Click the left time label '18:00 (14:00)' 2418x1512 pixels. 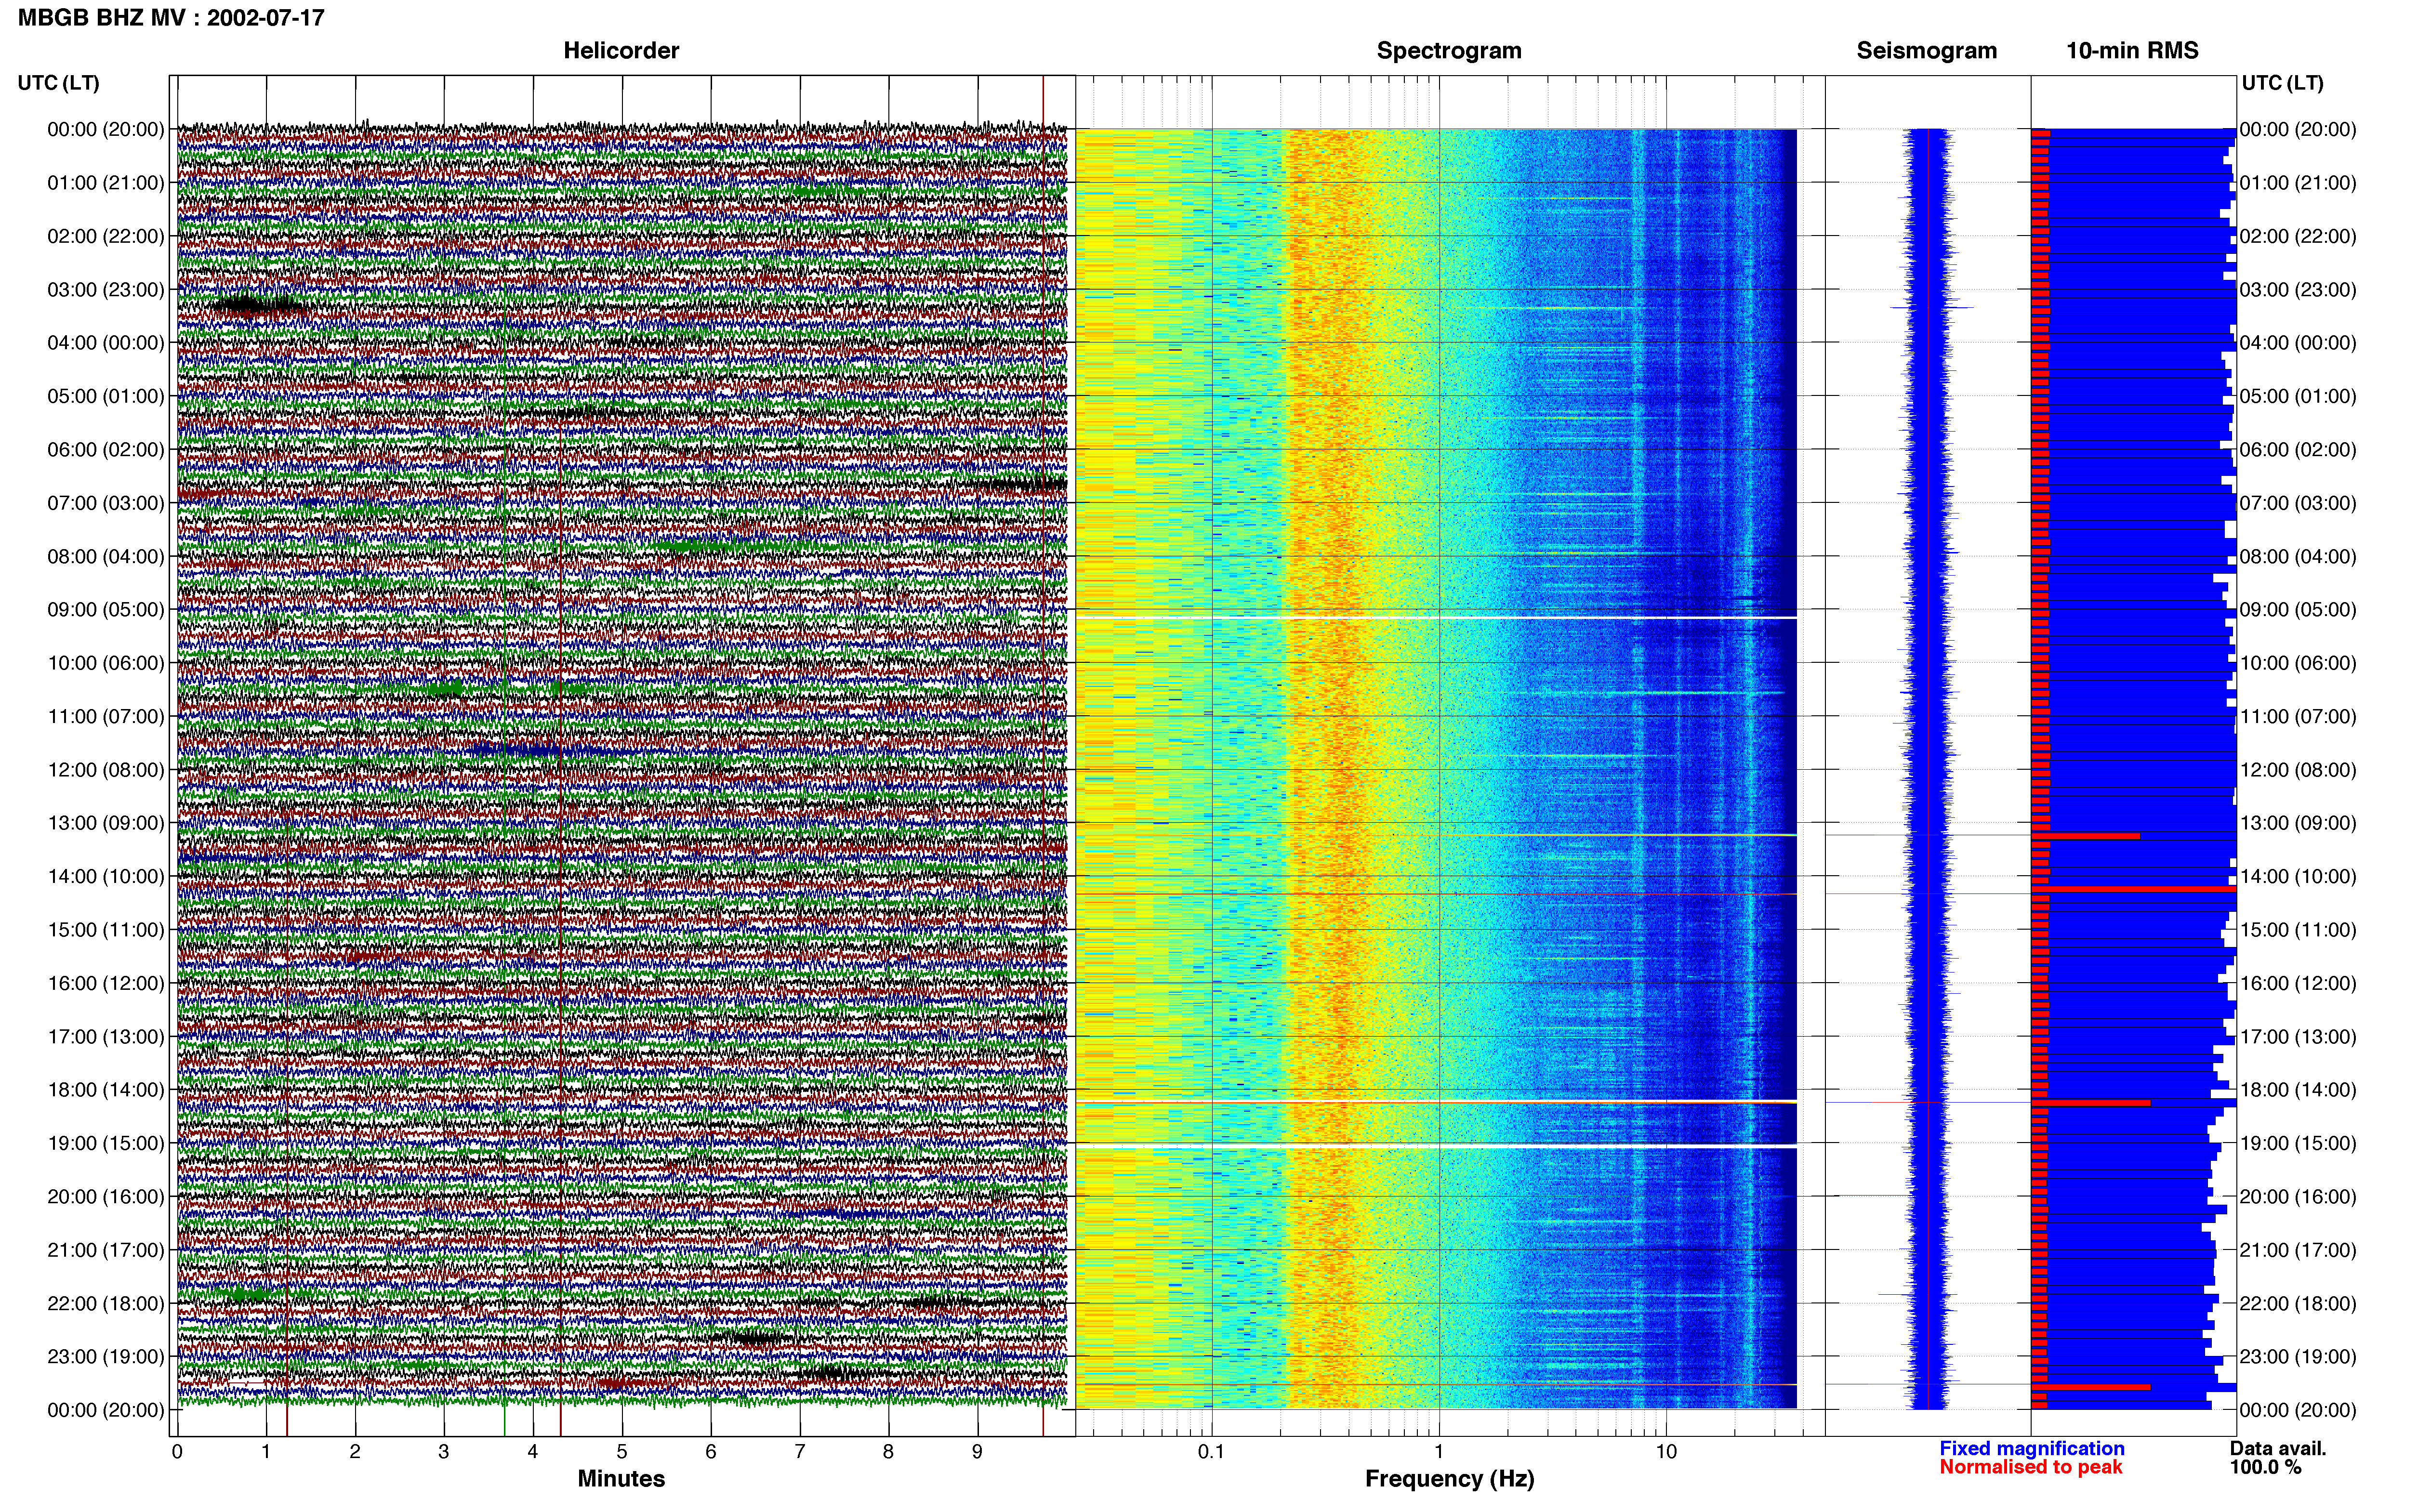point(106,1090)
